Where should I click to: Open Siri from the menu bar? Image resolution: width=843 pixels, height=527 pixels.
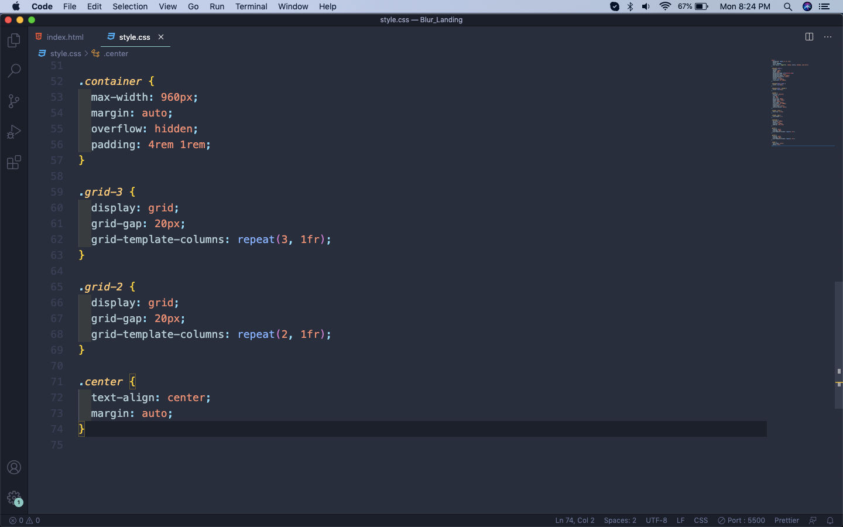pyautogui.click(x=807, y=6)
